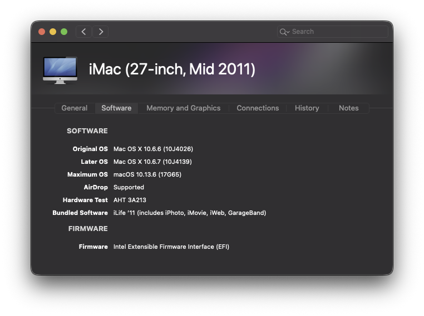This screenshot has width=424, height=316.
Task: Click the Intel Extensible Firmware Interface (EFI) value
Action: (x=171, y=247)
